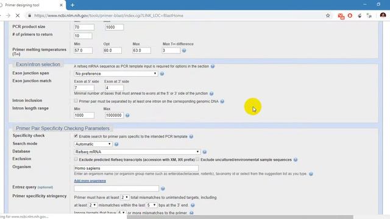This screenshot has width=390, height=219.
Task: Edit Intron length Max field
Action: tap(114, 115)
